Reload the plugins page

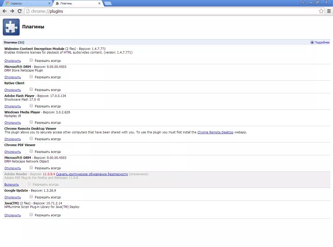(20, 11)
